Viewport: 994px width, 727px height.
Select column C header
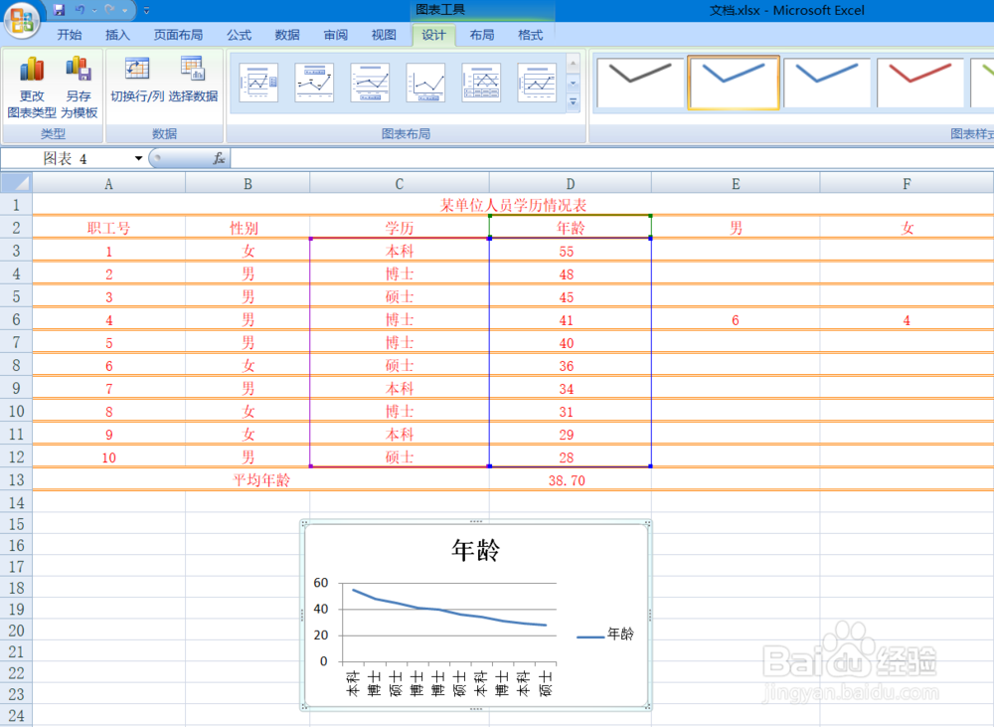400,183
